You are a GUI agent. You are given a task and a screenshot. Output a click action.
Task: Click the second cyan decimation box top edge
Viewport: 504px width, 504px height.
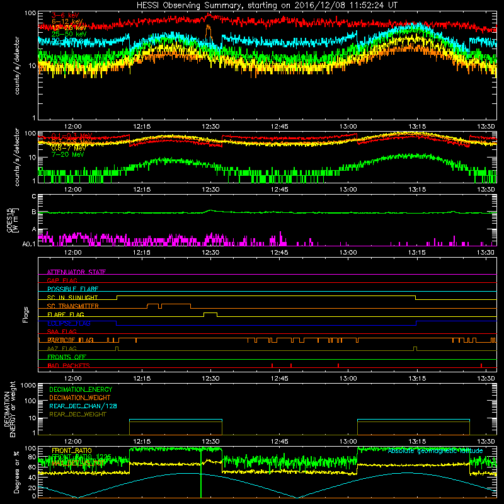pos(413,420)
